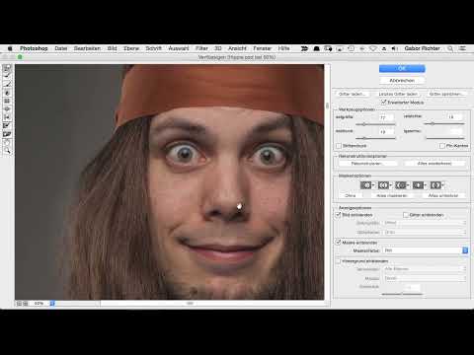
Task: Expand arrow beside Invert mask icon
Action: click(442, 185)
